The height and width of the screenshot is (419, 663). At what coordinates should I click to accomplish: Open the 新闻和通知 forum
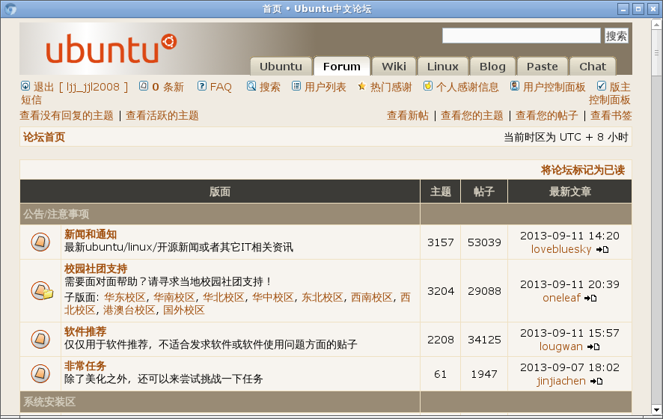click(x=91, y=234)
